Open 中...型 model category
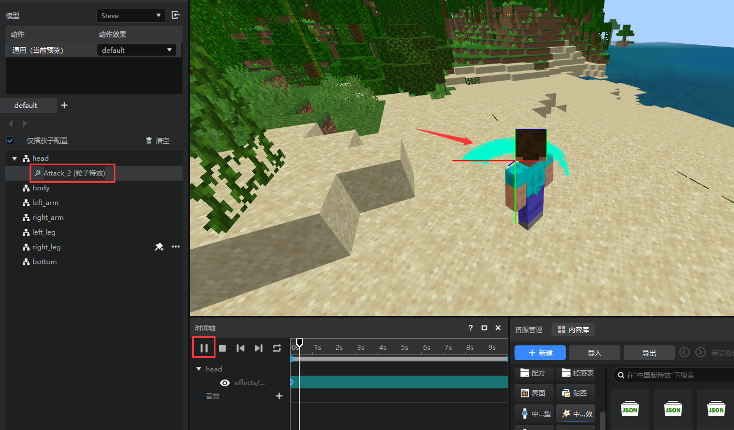734x430 pixels. tap(534, 414)
